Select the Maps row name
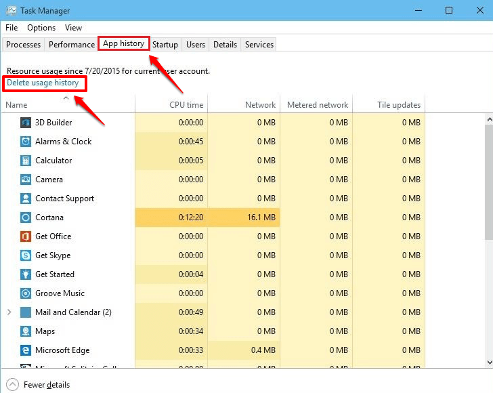 click(45, 331)
